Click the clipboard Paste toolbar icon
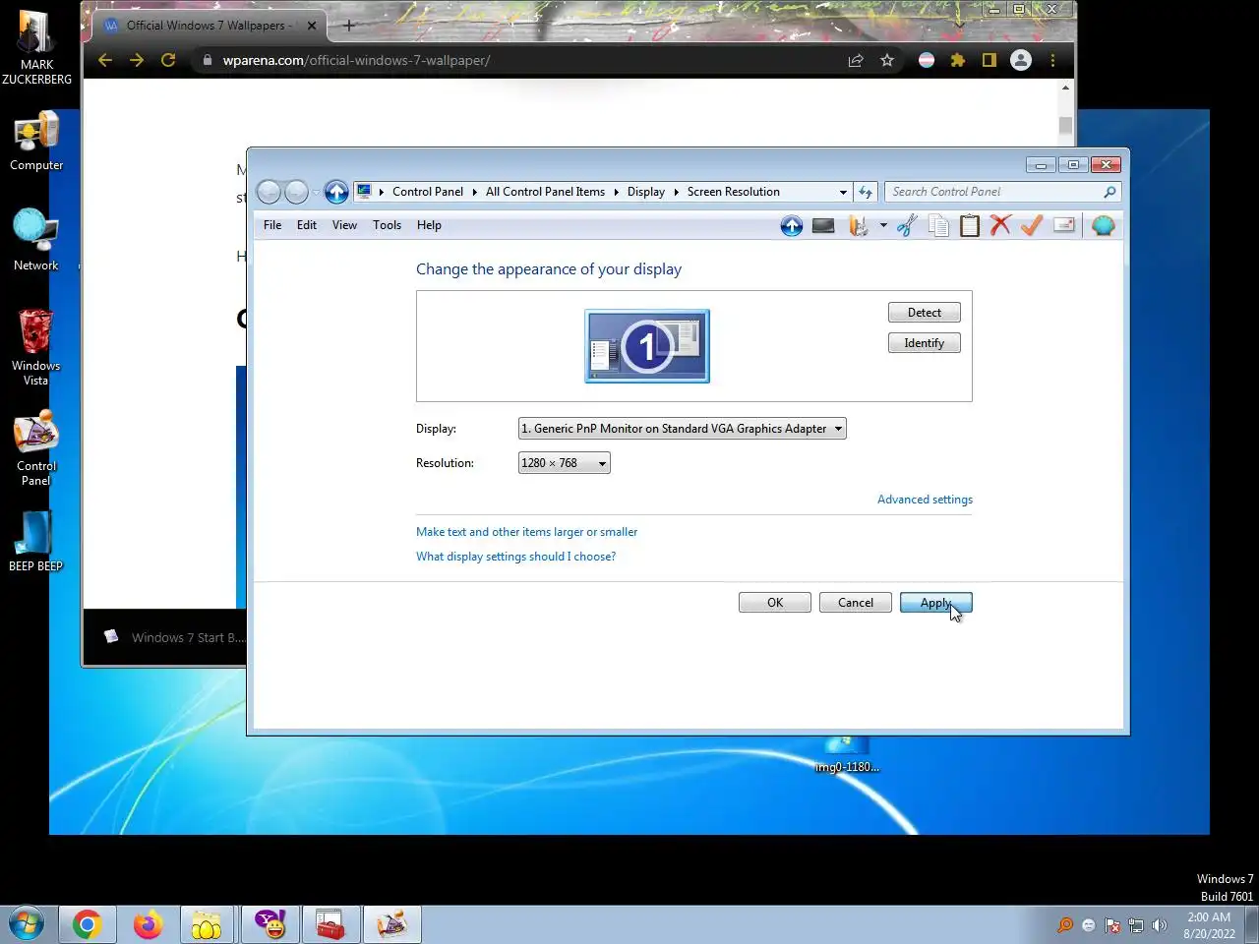The width and height of the screenshot is (1259, 944). coord(970,226)
